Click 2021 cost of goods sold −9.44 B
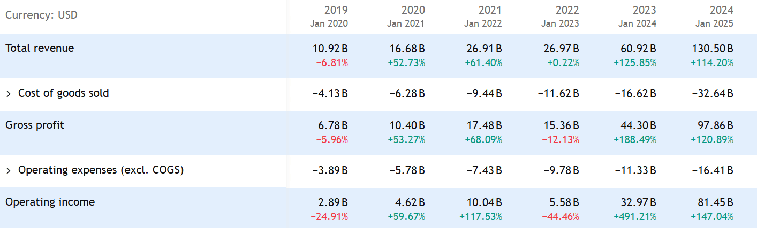This screenshot has width=757, height=228. [x=483, y=93]
